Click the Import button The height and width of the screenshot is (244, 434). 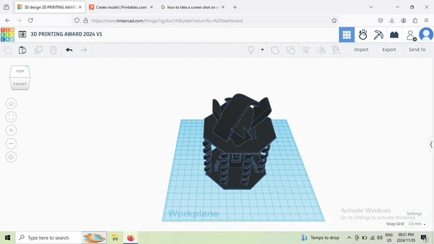[361, 49]
